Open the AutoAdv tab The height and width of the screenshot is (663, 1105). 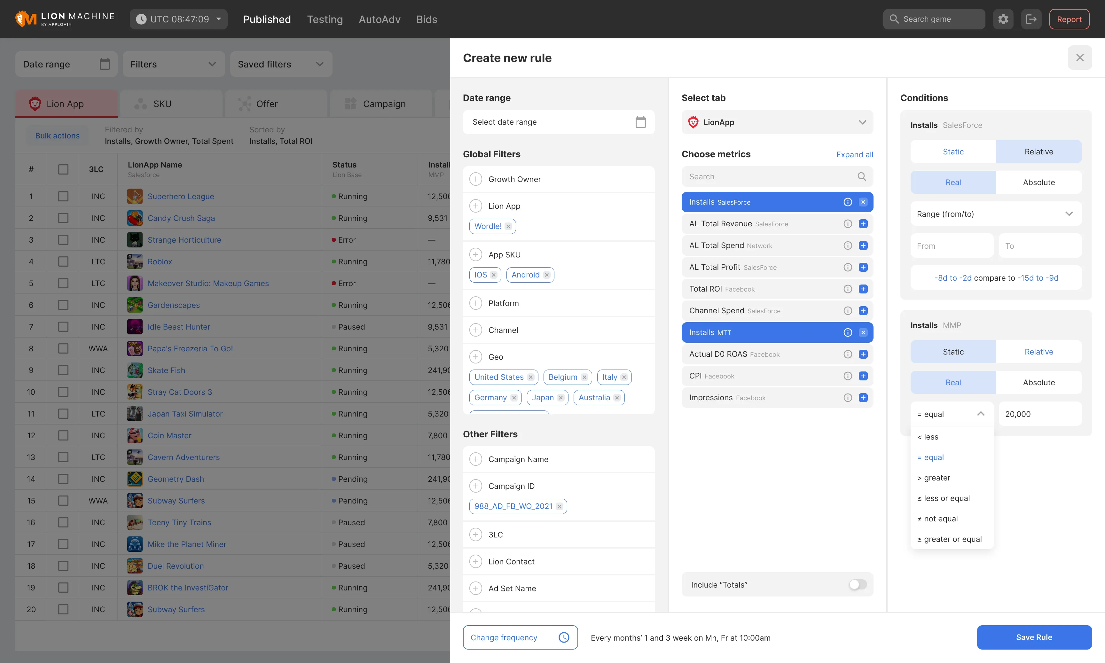[379, 19]
